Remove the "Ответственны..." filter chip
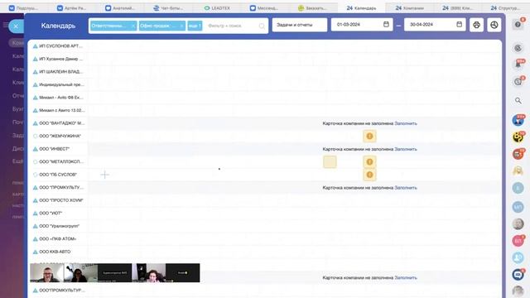This screenshot has width=530, height=298. click(x=133, y=26)
